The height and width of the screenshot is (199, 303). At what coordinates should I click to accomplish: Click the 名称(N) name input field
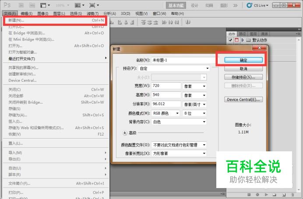pyautogui.click(x=183, y=60)
